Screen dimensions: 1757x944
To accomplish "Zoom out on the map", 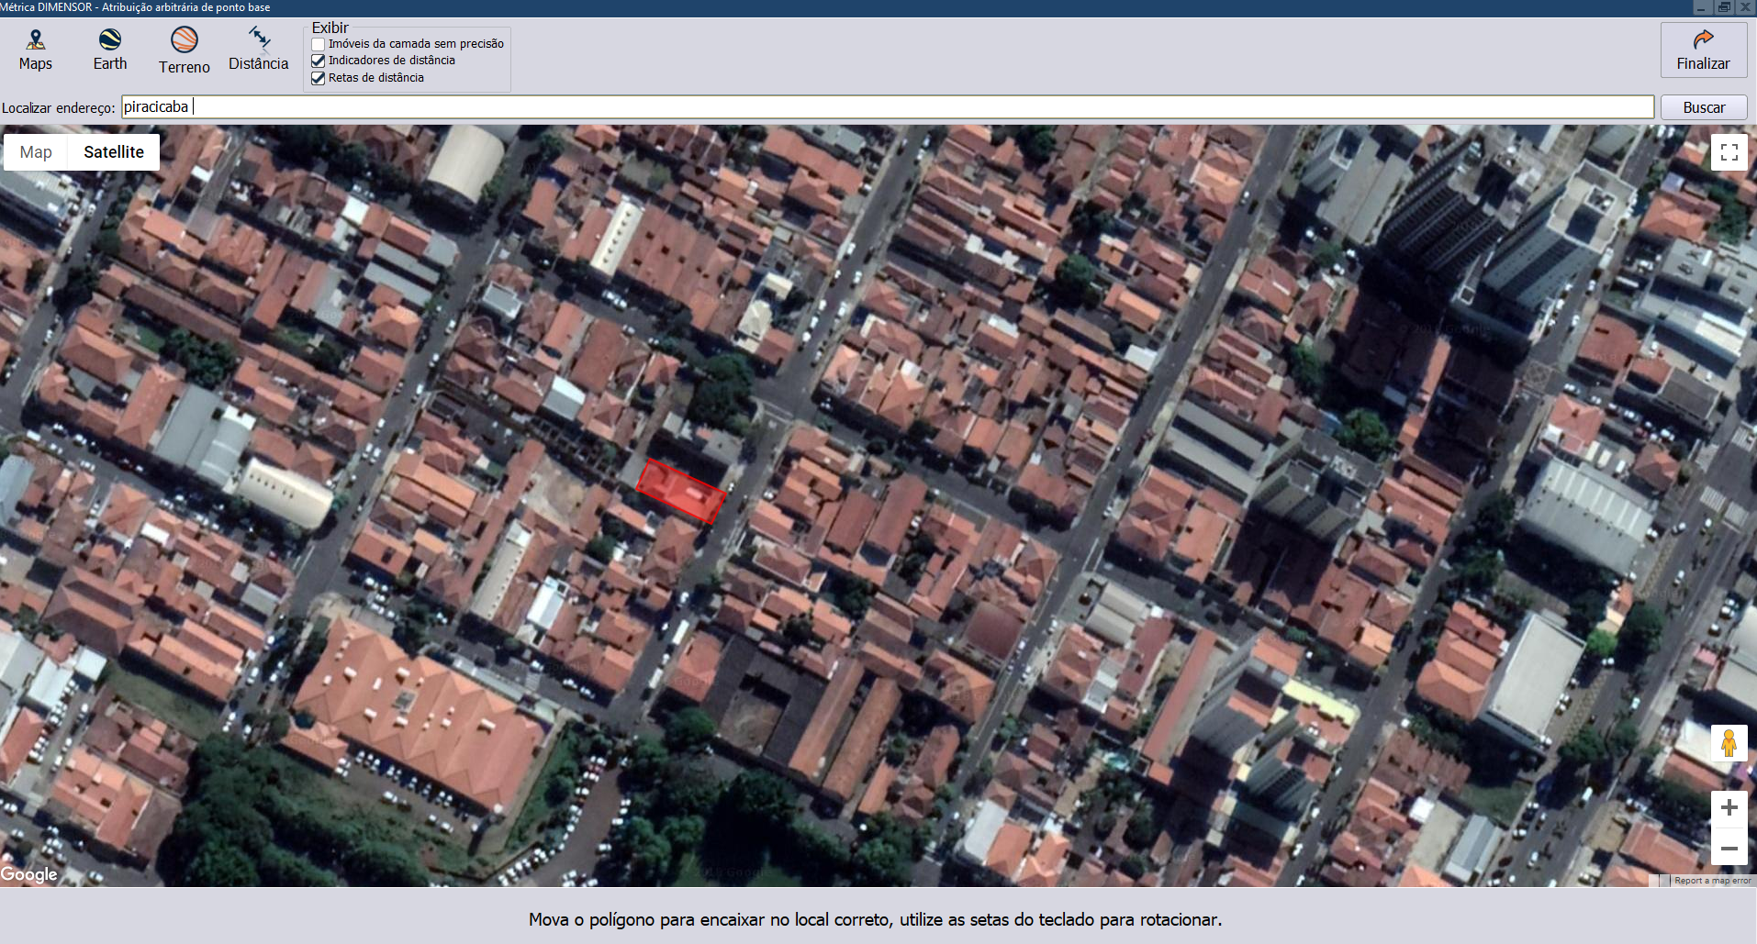I will click(1729, 848).
